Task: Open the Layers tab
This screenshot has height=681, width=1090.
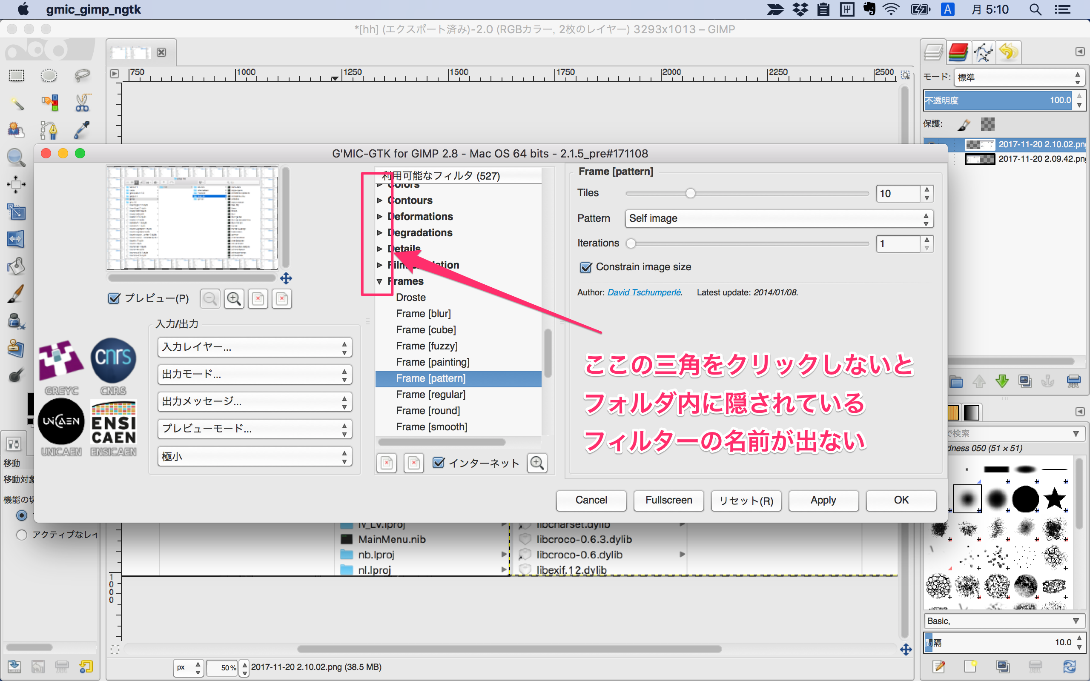Action: click(x=933, y=53)
